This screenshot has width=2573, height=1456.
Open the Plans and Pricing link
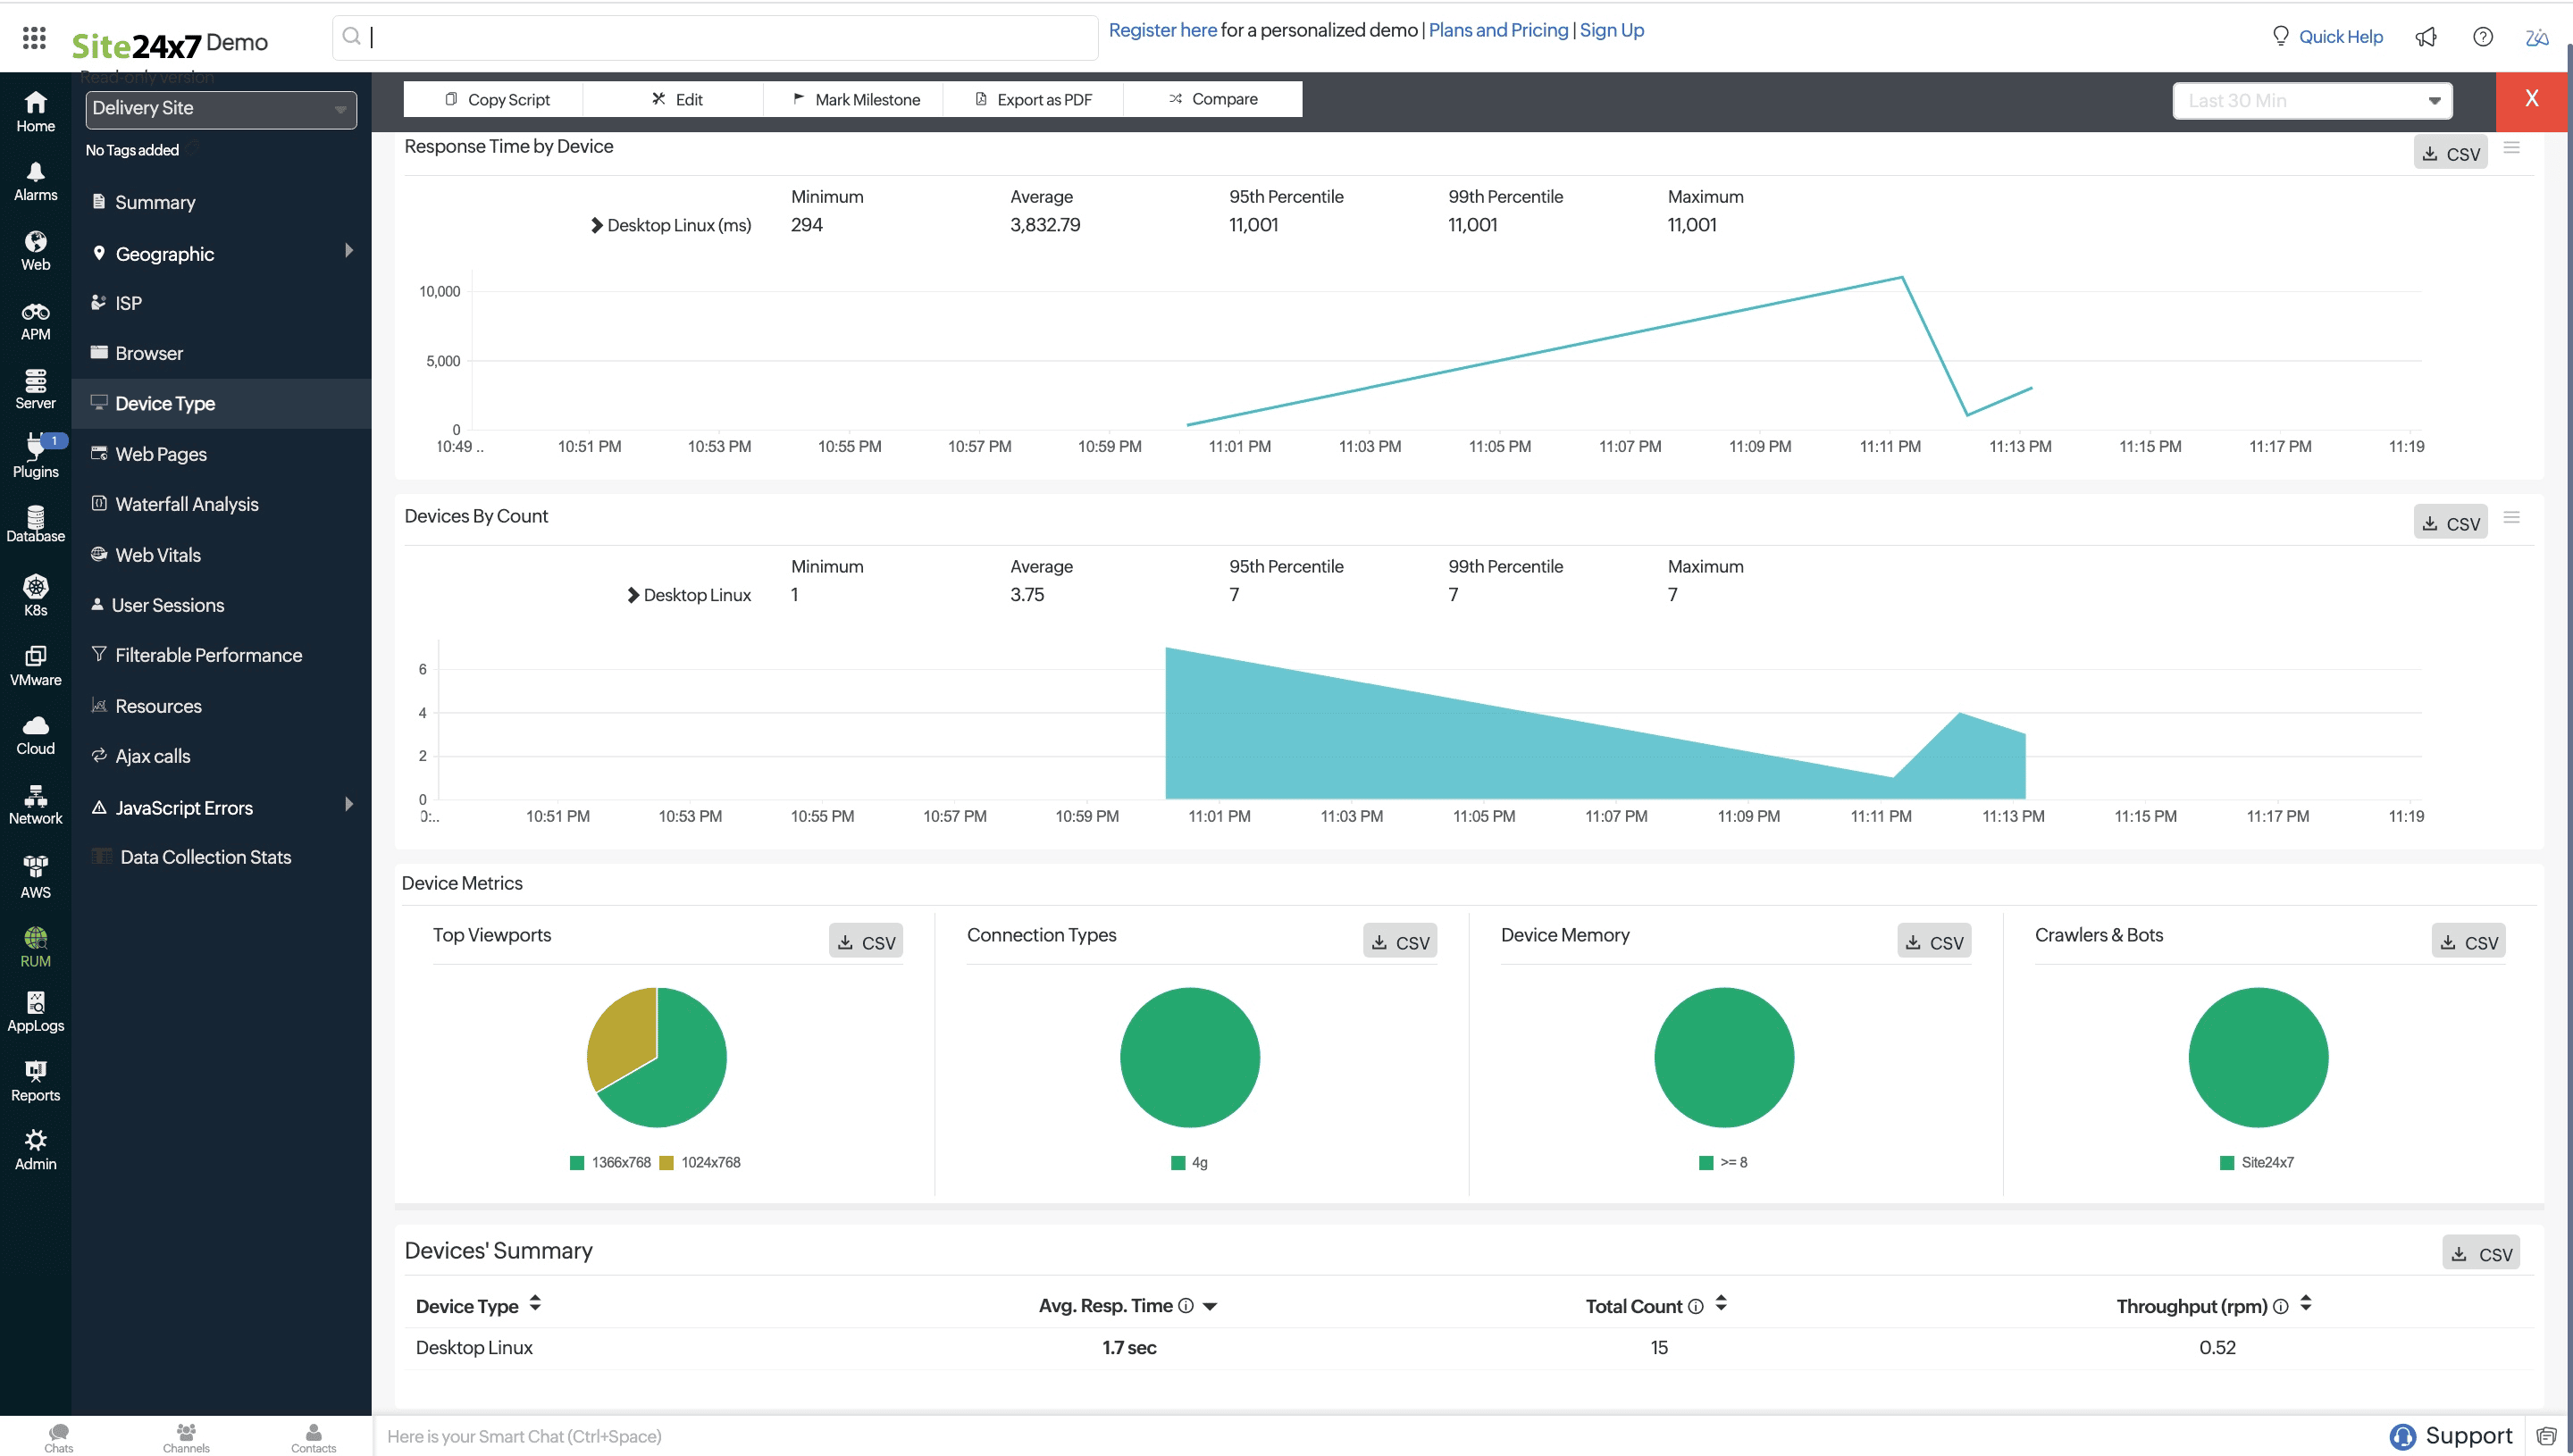1497,30
